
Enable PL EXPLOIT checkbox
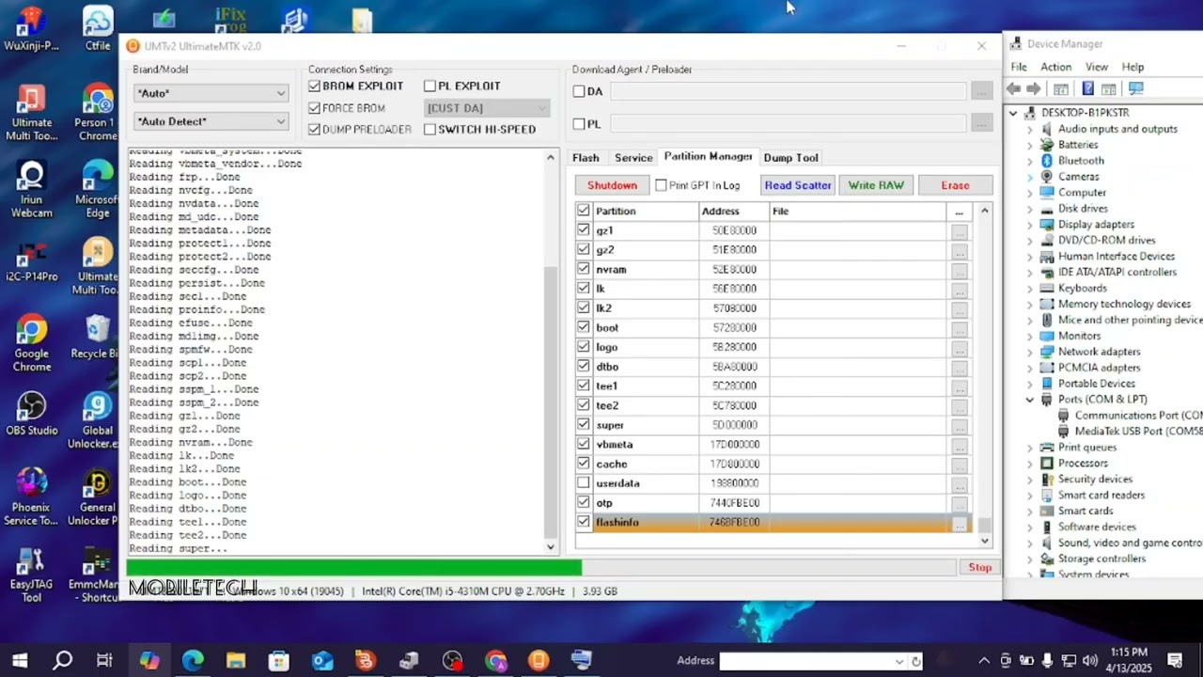[x=430, y=86]
